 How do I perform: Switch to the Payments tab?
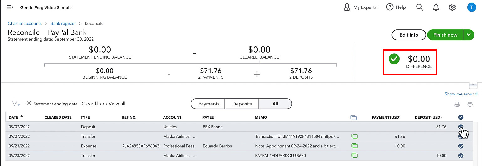(x=208, y=104)
